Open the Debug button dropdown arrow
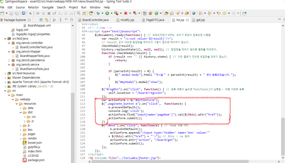Screen dimensions: 285x163 102,13
